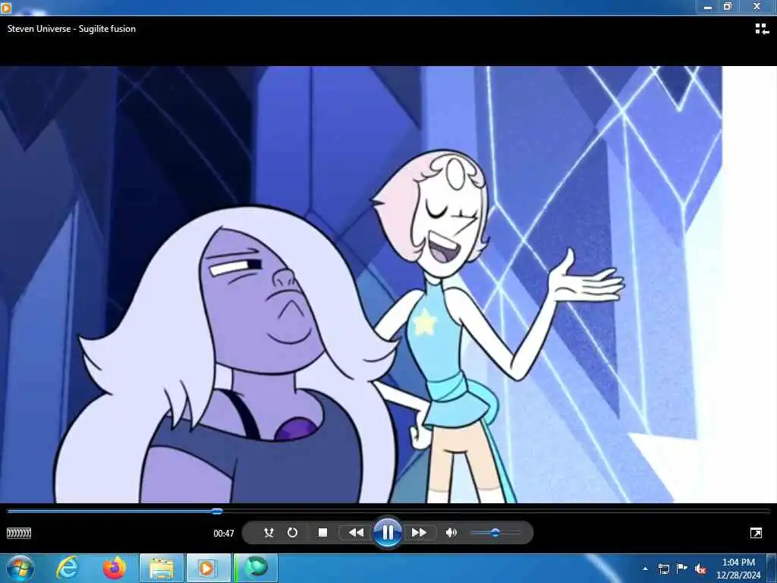Image resolution: width=777 pixels, height=583 pixels.
Task: Open the green globe taskbar app
Action: tap(256, 568)
